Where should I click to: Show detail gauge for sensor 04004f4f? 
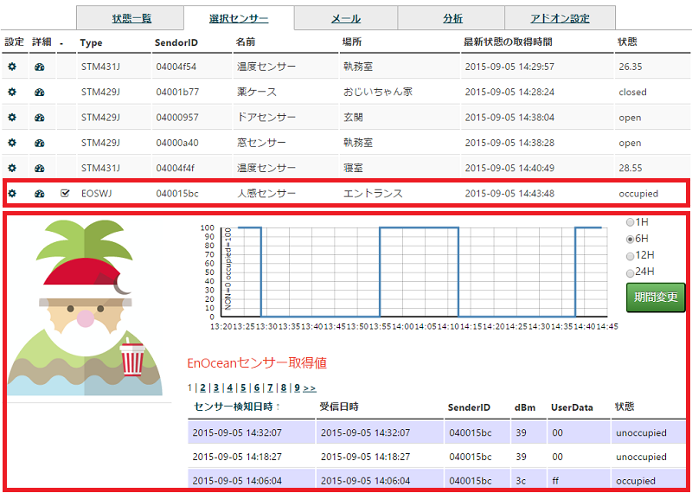pos(40,168)
